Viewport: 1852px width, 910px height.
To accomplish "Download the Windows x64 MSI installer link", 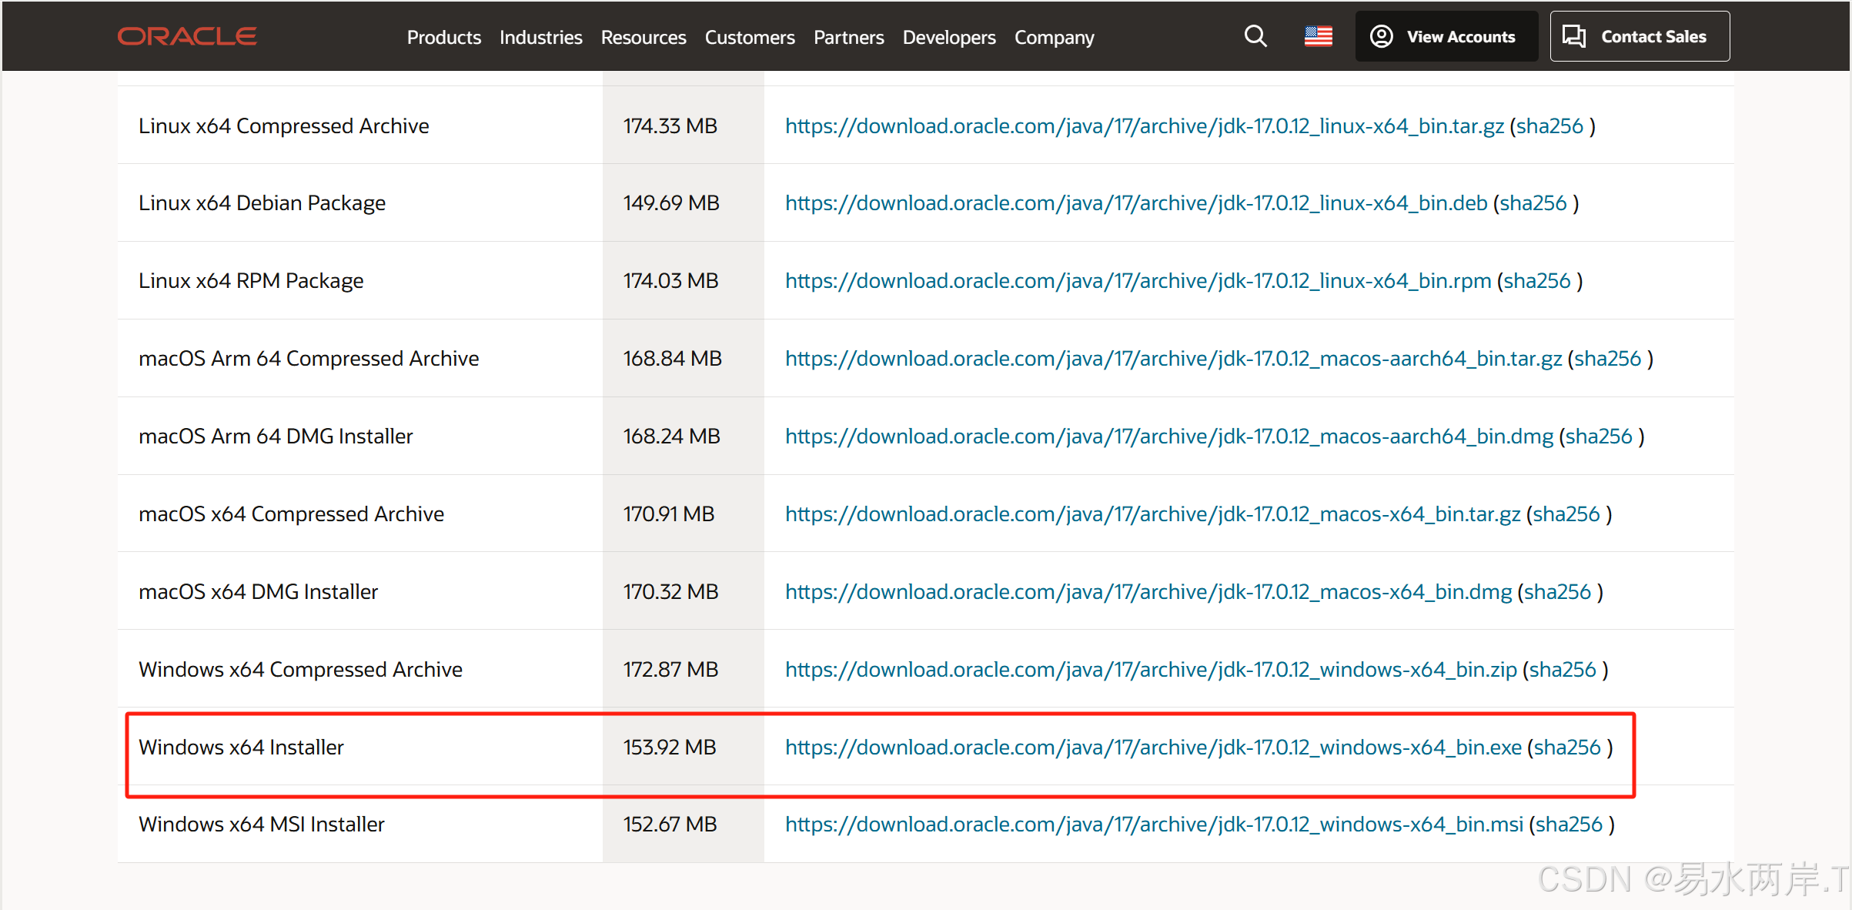I will (x=1154, y=824).
